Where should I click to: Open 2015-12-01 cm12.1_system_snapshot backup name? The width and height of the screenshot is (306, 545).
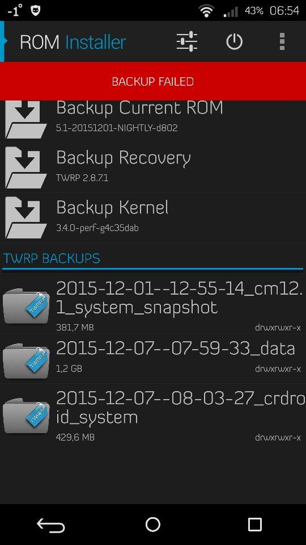coord(178,297)
